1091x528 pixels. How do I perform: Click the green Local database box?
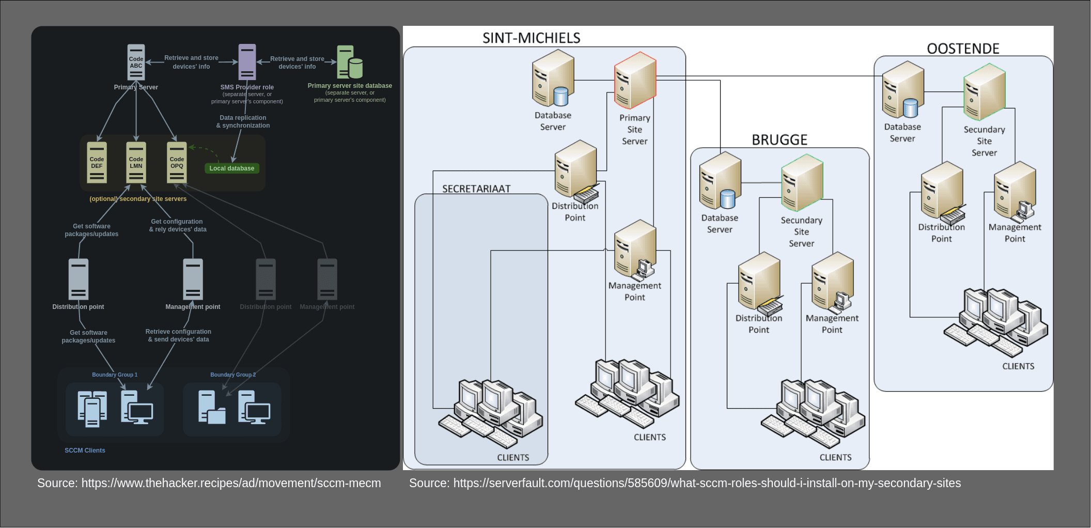tap(231, 168)
